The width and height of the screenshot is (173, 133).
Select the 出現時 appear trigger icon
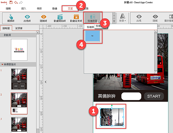(27, 18)
